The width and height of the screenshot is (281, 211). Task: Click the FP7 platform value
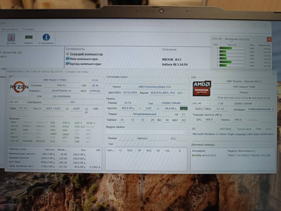72,102
